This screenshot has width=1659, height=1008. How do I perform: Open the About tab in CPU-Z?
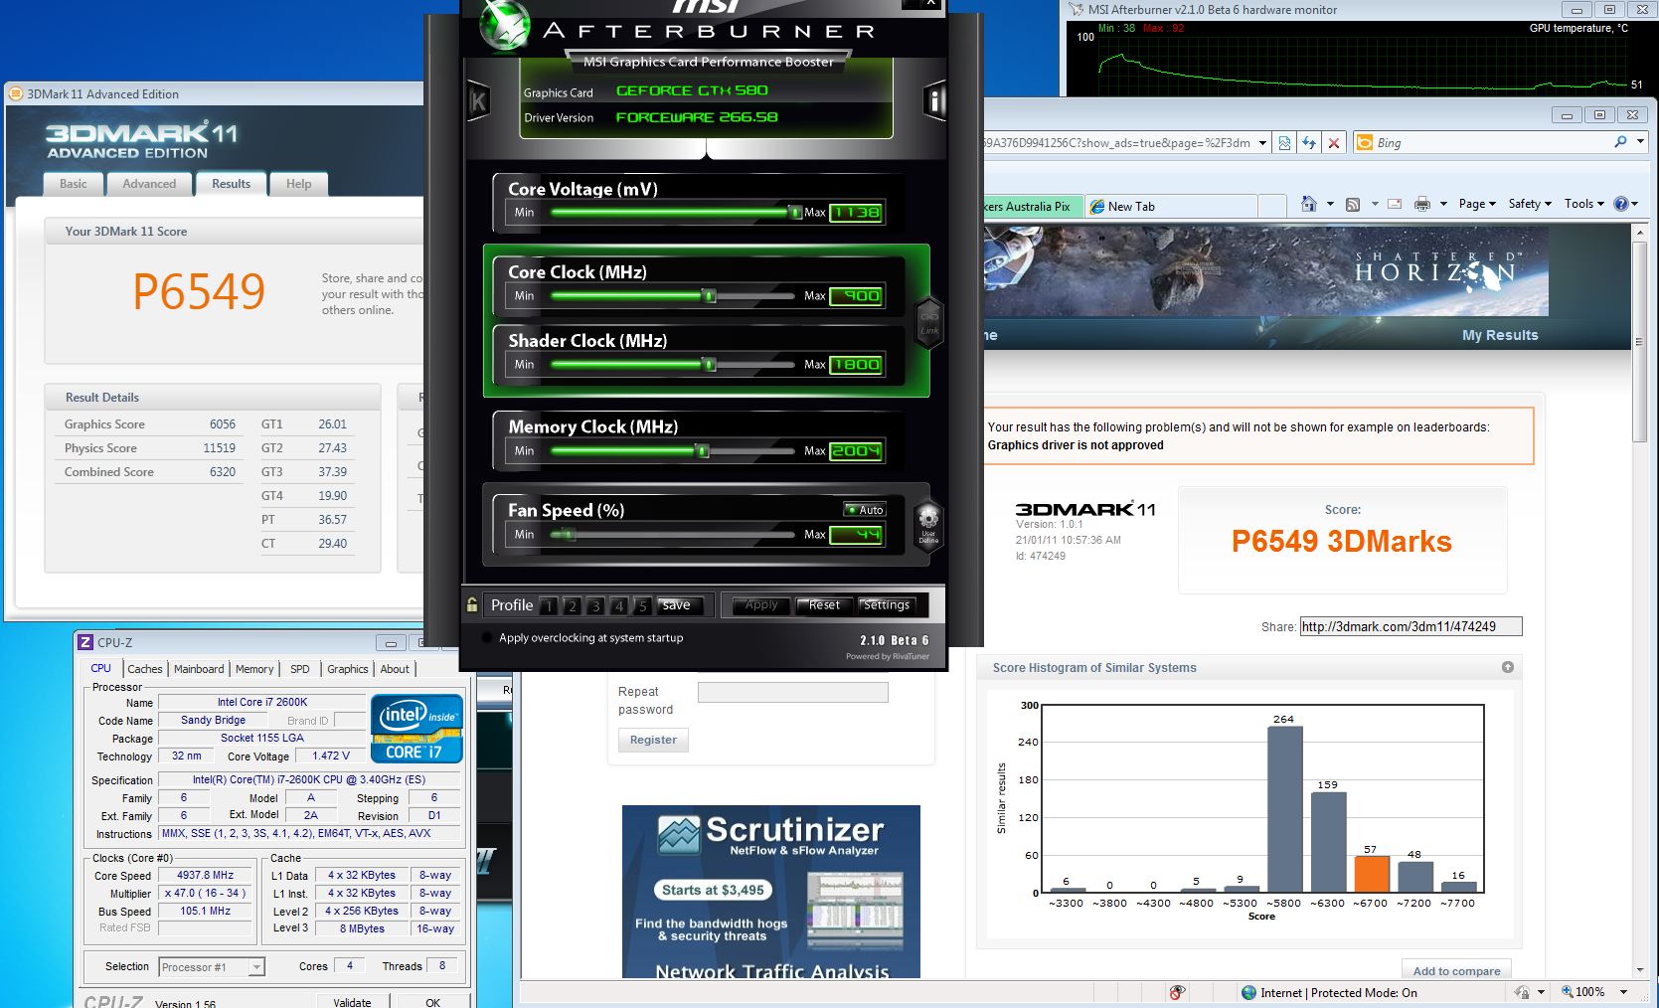pos(395,669)
